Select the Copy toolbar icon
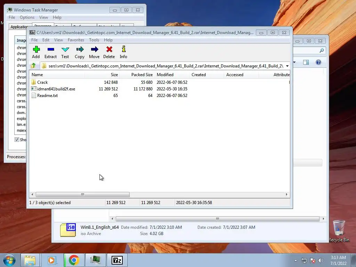The width and height of the screenshot is (356, 267). 80,52
